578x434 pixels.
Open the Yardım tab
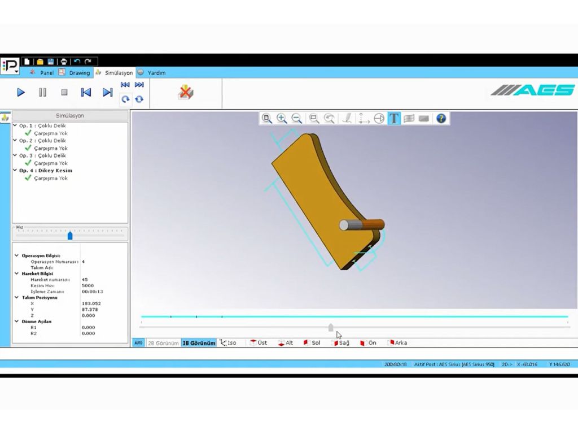point(156,73)
